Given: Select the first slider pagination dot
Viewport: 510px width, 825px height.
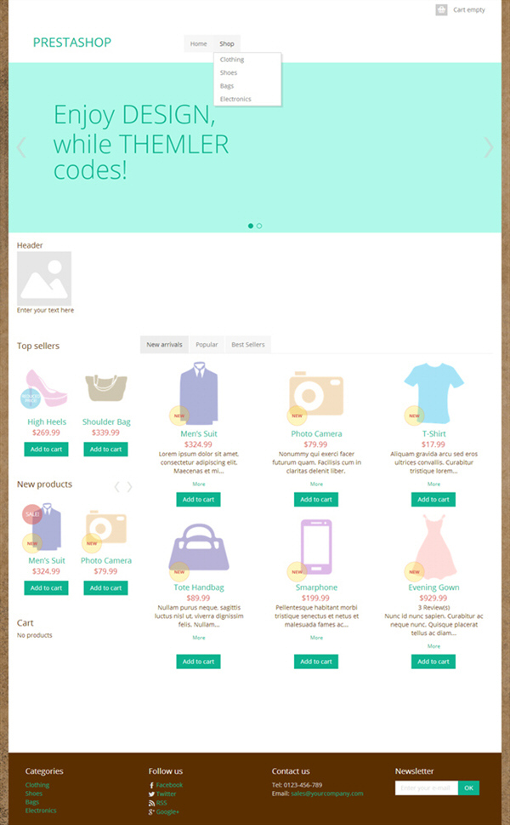Looking at the screenshot, I should point(251,226).
